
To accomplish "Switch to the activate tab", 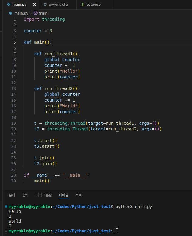I will [93, 5].
